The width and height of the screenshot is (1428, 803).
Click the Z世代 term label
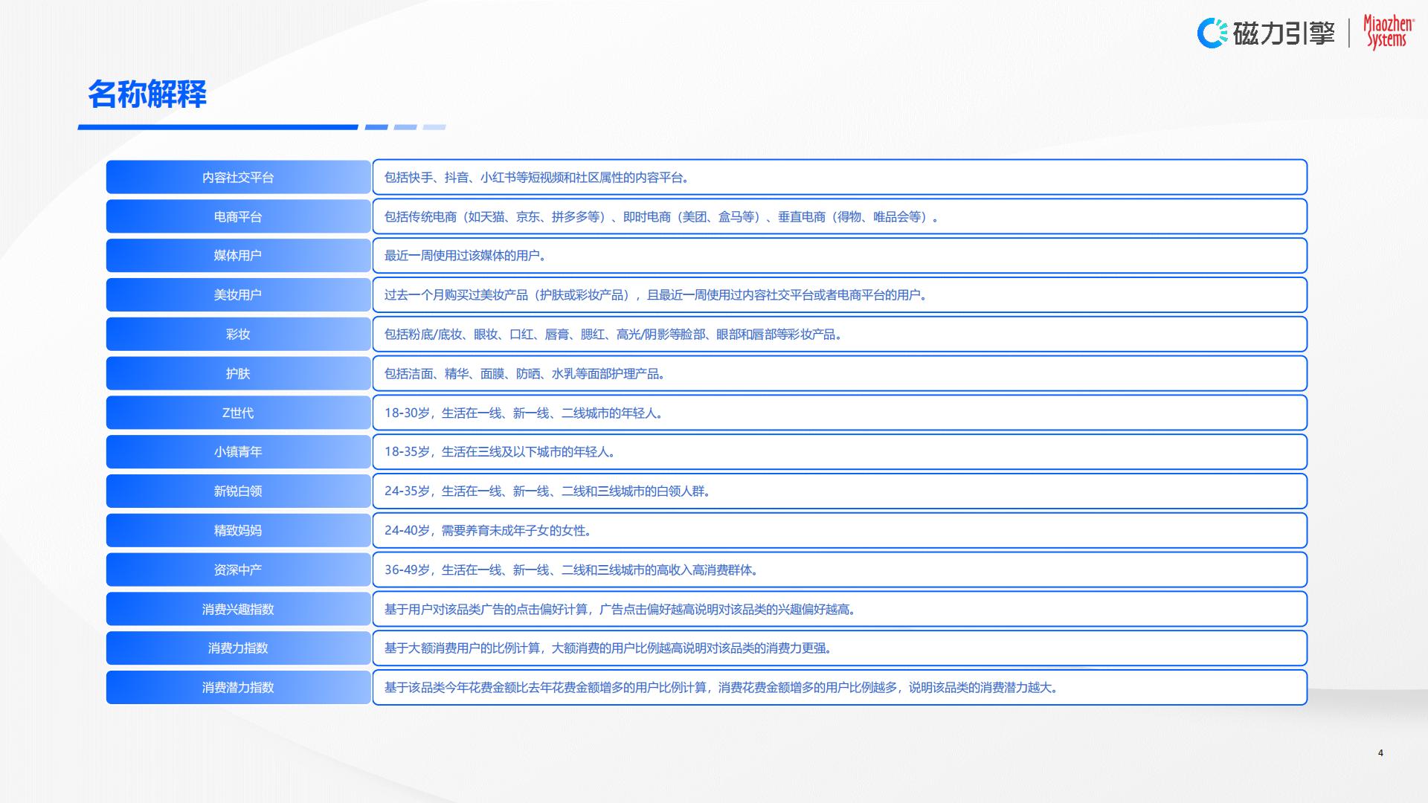coord(238,413)
